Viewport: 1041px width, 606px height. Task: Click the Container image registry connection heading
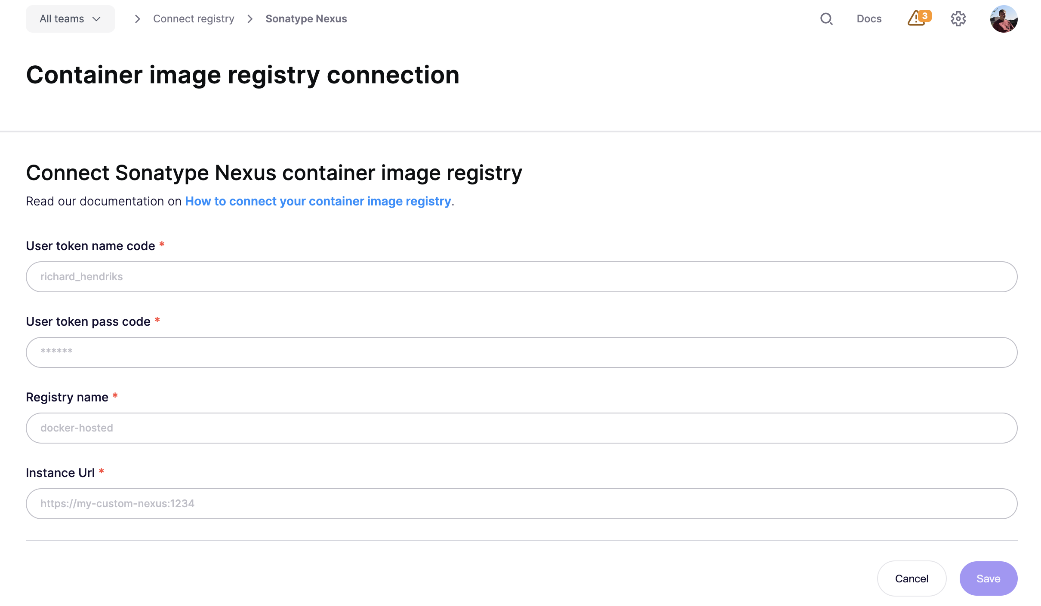(x=243, y=75)
